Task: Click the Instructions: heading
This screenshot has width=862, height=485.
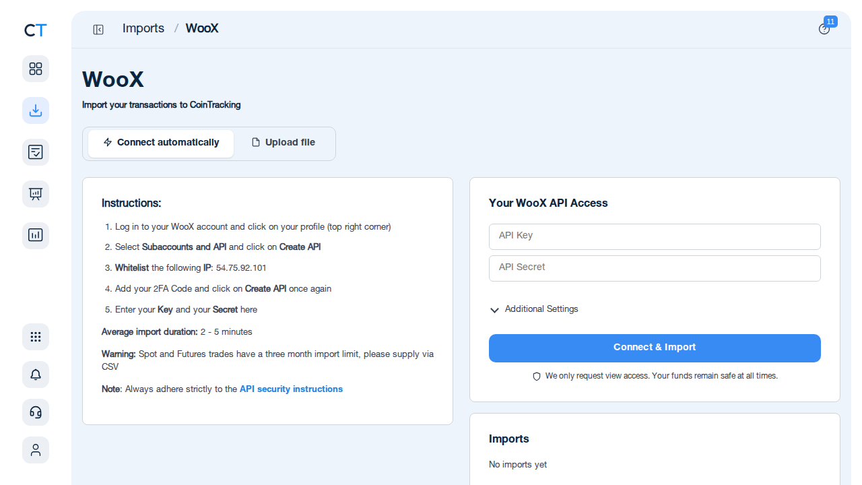Action: (x=131, y=203)
